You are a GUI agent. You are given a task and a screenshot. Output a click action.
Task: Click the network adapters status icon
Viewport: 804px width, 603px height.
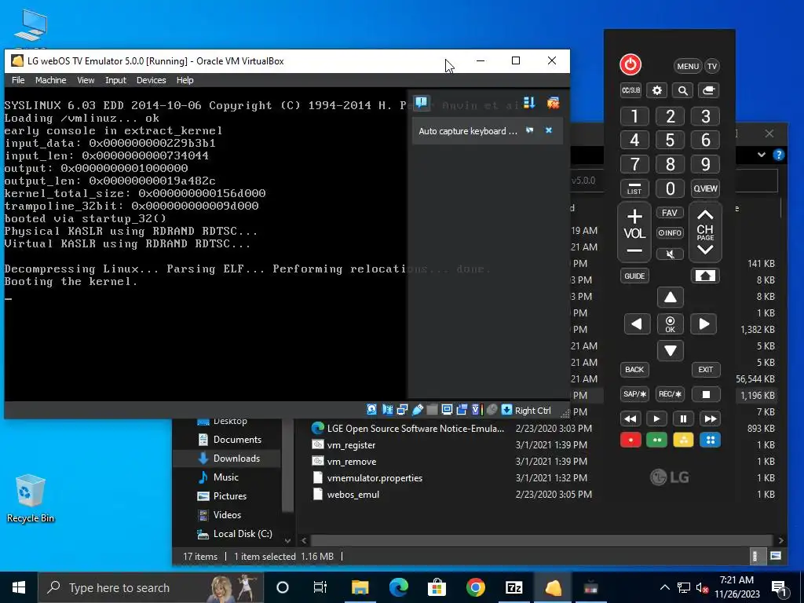click(403, 410)
